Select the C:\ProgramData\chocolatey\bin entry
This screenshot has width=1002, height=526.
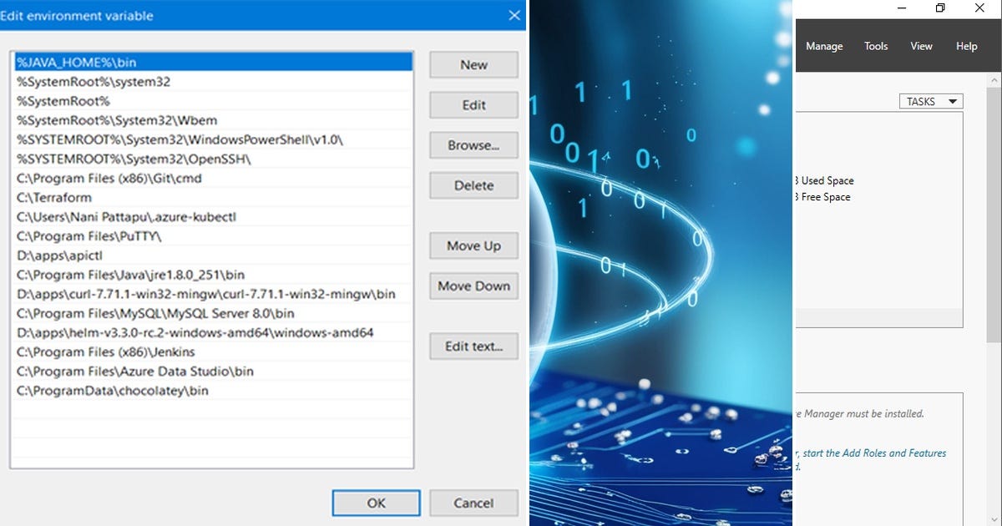pyautogui.click(x=213, y=390)
